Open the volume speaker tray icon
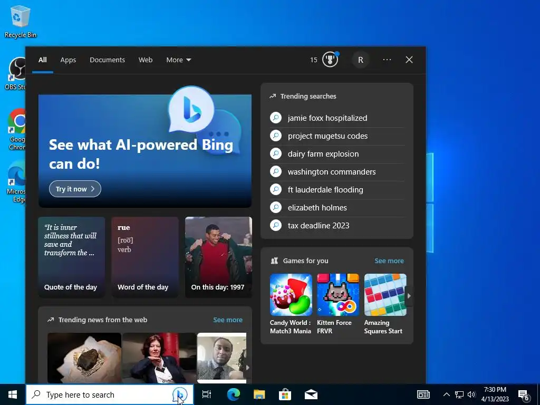The width and height of the screenshot is (540, 405). 471,394
